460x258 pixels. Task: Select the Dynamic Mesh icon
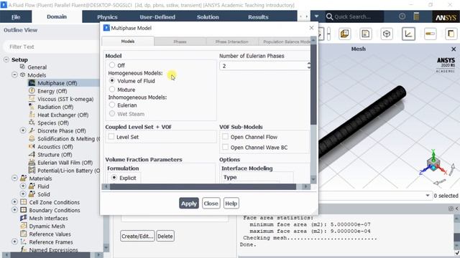pyautogui.click(x=24, y=226)
